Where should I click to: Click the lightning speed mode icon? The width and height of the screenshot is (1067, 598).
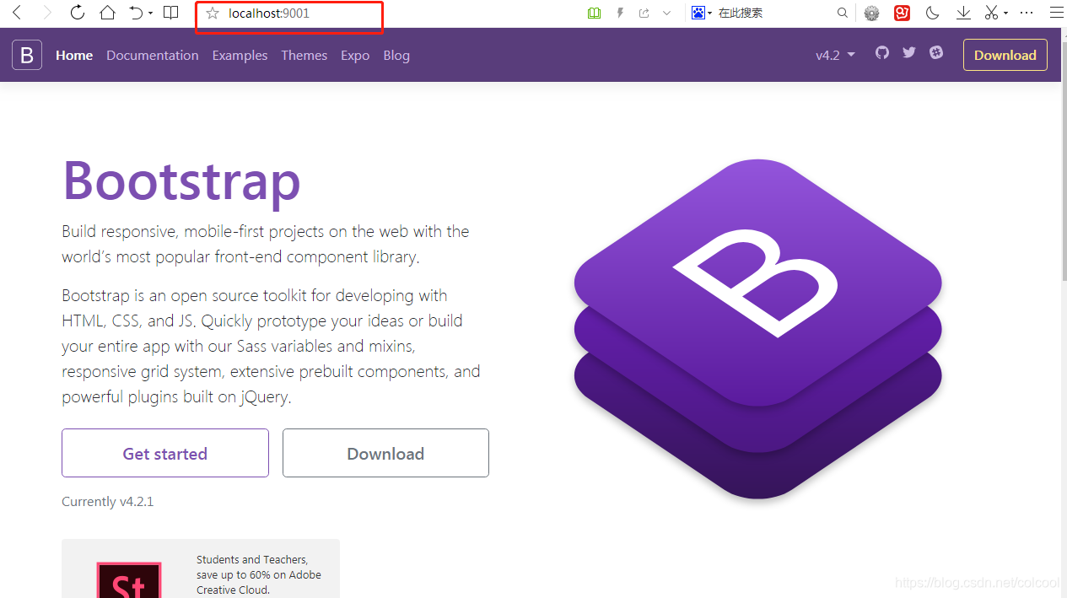[620, 13]
